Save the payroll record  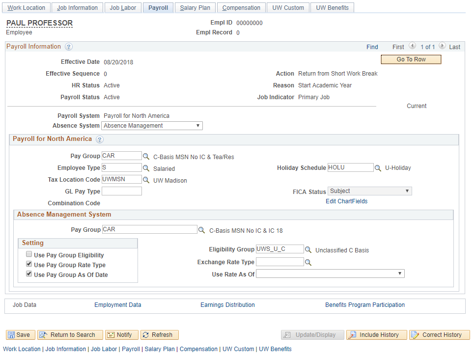tap(21, 335)
